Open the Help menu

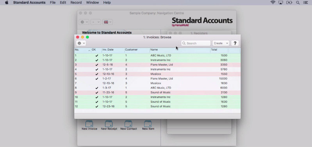tap(107, 3)
